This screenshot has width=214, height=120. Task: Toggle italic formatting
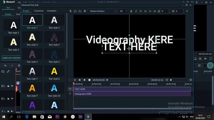click(x=136, y=11)
